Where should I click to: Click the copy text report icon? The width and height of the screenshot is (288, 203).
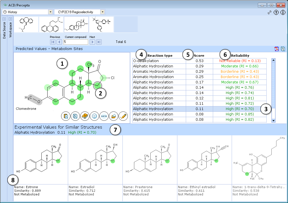pyautogui.click(x=283, y=49)
